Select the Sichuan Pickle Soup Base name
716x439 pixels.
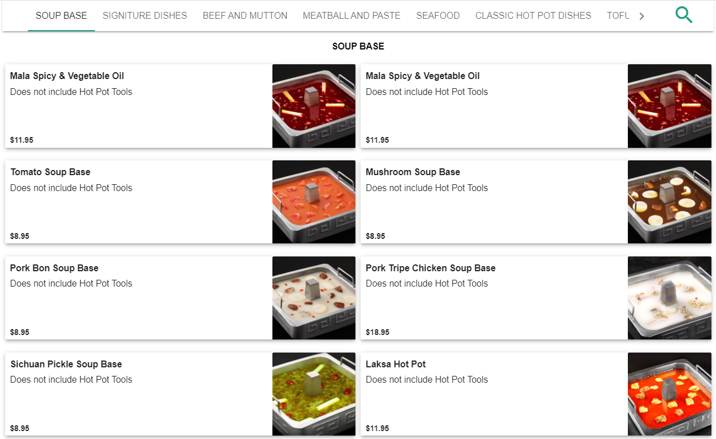pos(66,364)
